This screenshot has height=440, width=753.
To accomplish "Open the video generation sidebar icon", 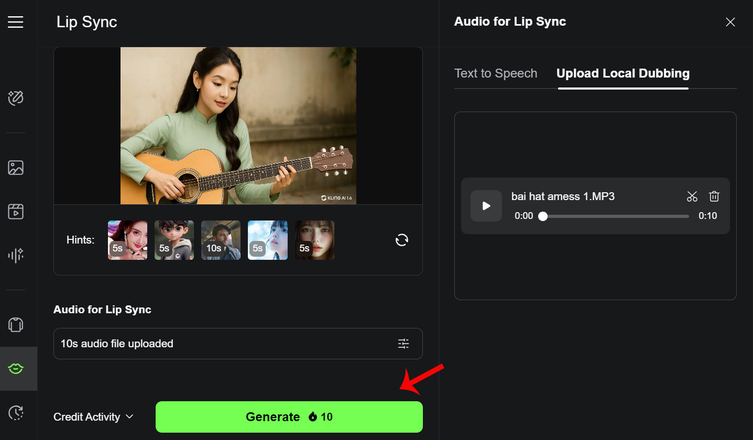I will tap(16, 212).
